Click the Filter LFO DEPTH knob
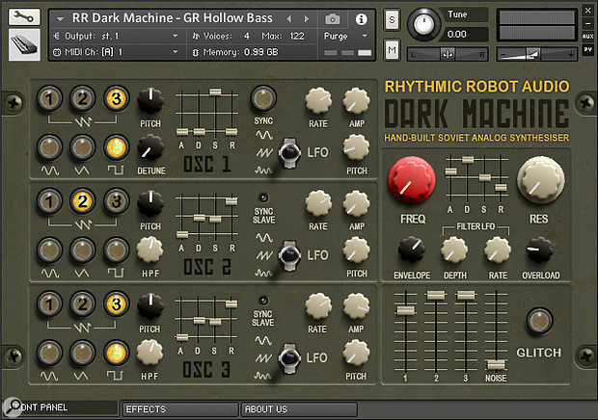 point(454,249)
